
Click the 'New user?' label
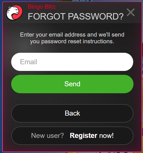coord(48,135)
